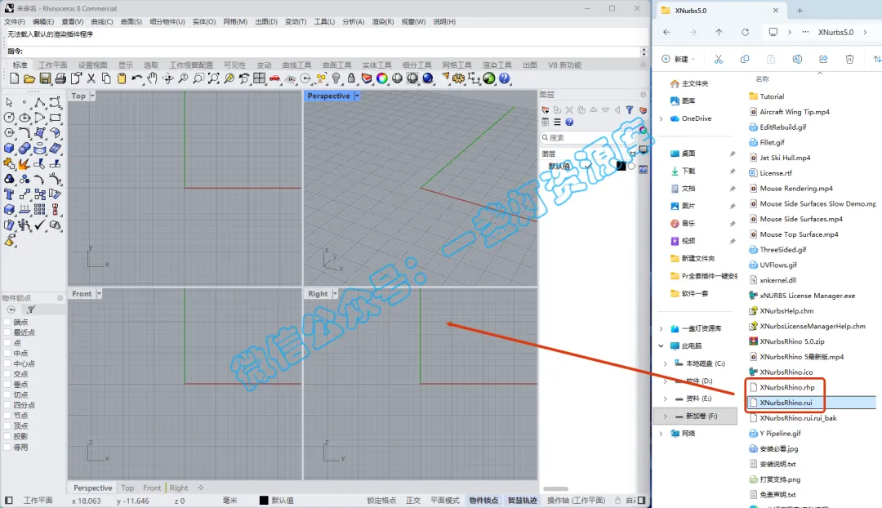This screenshot has width=882, height=508.
Task: Click the Explode orange burst icon
Action: tap(24, 163)
